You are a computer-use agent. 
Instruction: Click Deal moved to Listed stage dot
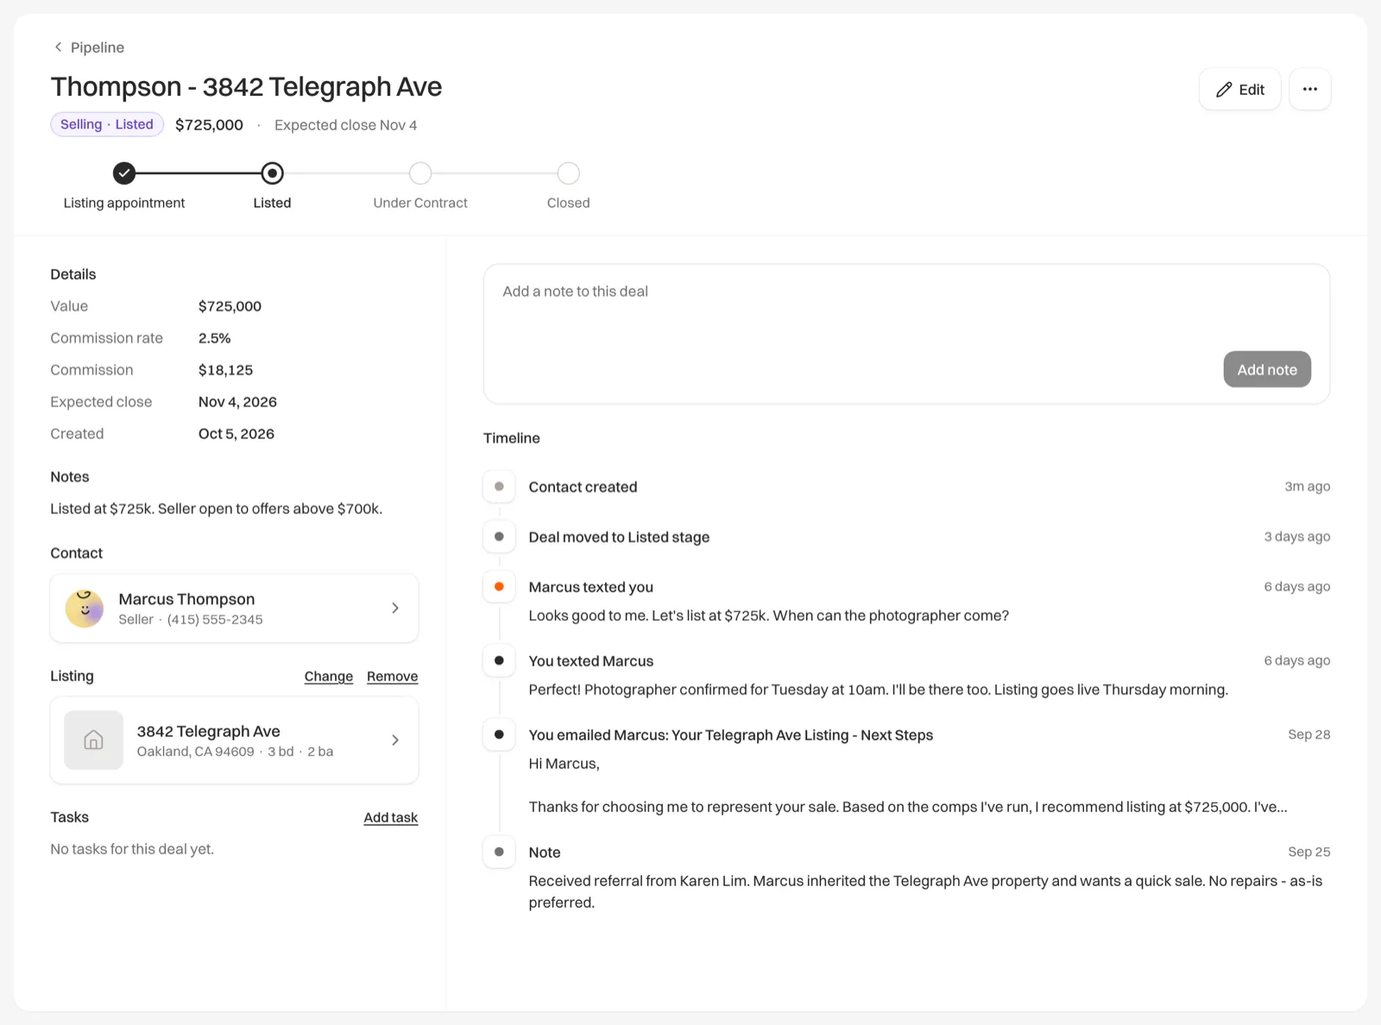pyautogui.click(x=499, y=537)
